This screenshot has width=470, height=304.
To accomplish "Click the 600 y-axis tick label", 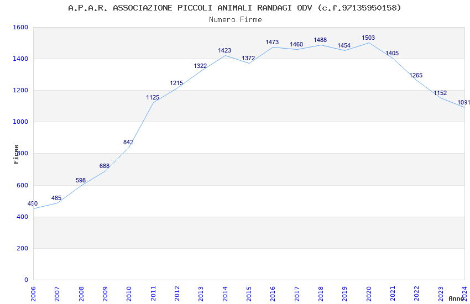I will point(23,185).
